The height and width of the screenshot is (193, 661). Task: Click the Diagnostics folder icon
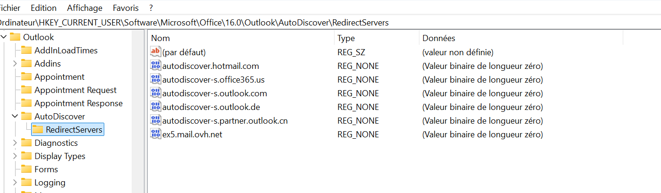coord(27,143)
